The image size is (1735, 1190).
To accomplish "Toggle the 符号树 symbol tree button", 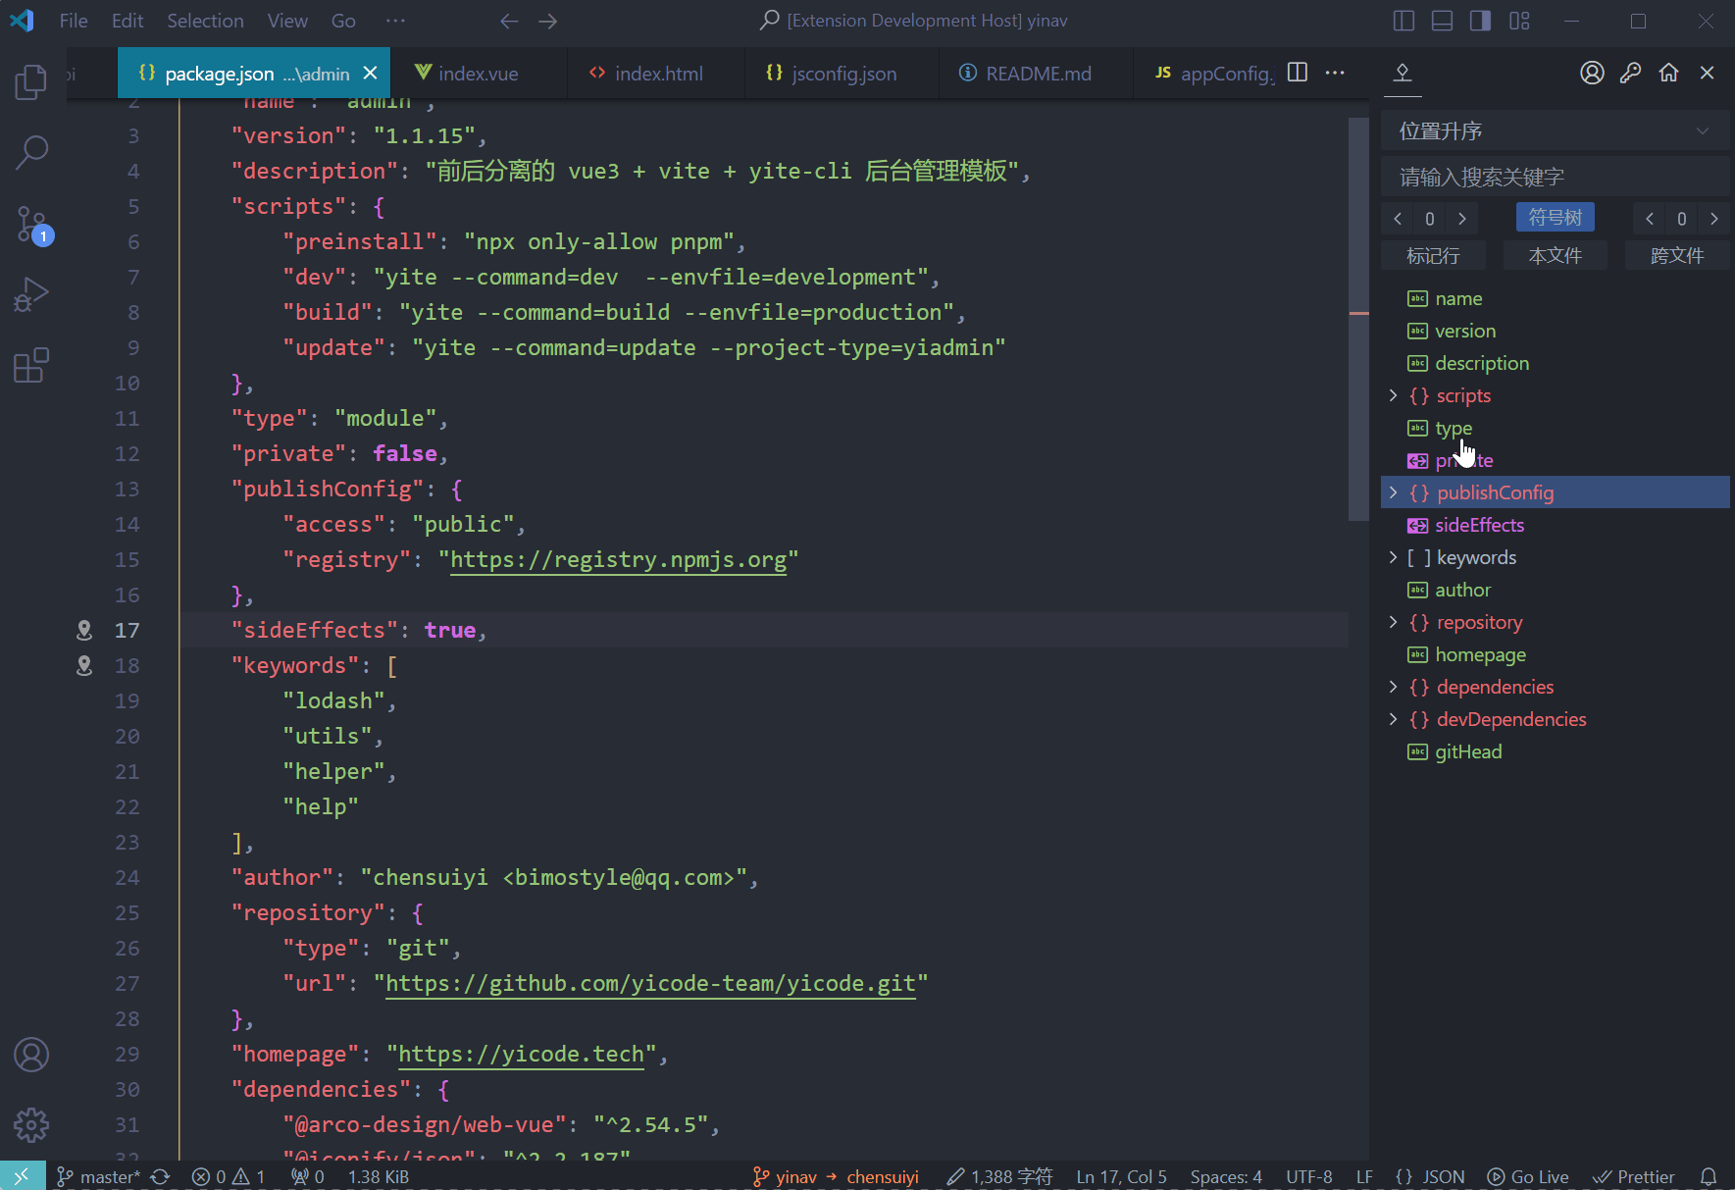I will point(1555,218).
